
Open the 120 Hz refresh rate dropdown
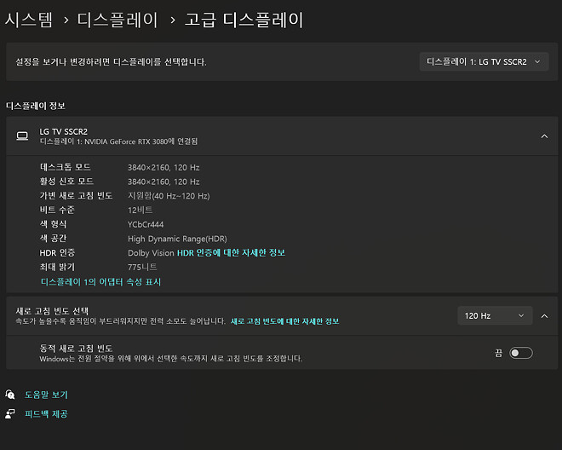point(495,316)
